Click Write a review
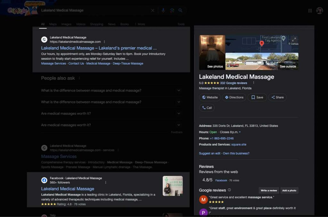This screenshot has height=217, width=328. point(269,190)
